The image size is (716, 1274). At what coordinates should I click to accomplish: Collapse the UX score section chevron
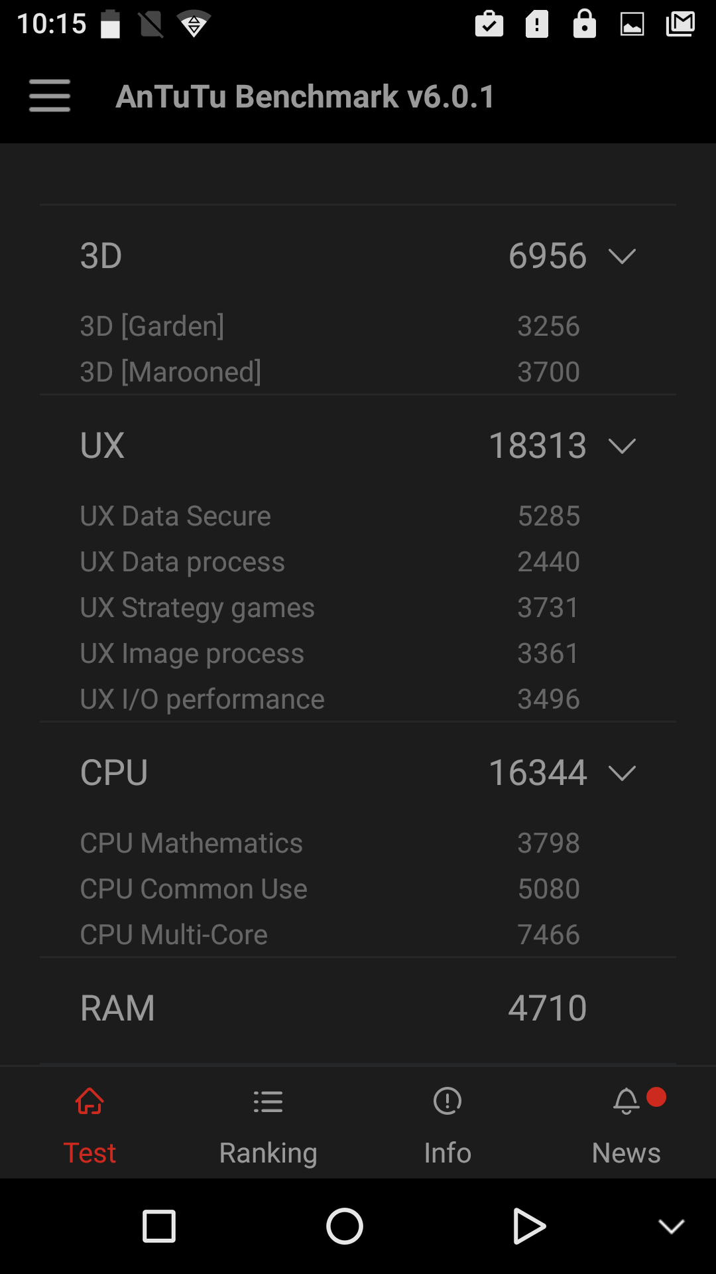[622, 446]
